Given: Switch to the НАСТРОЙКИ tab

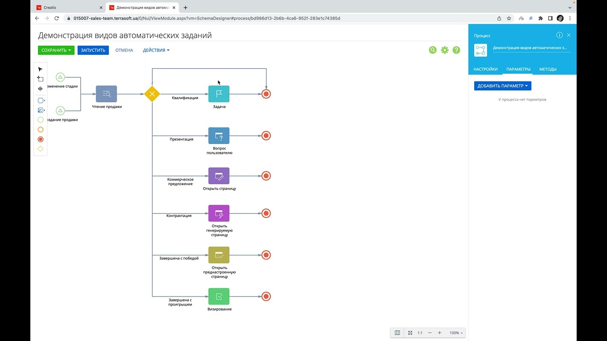Looking at the screenshot, I should pyautogui.click(x=486, y=69).
